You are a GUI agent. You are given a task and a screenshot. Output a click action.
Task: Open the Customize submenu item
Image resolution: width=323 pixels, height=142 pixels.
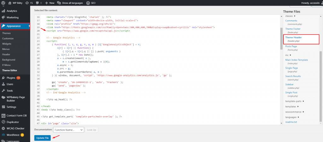point(8,38)
